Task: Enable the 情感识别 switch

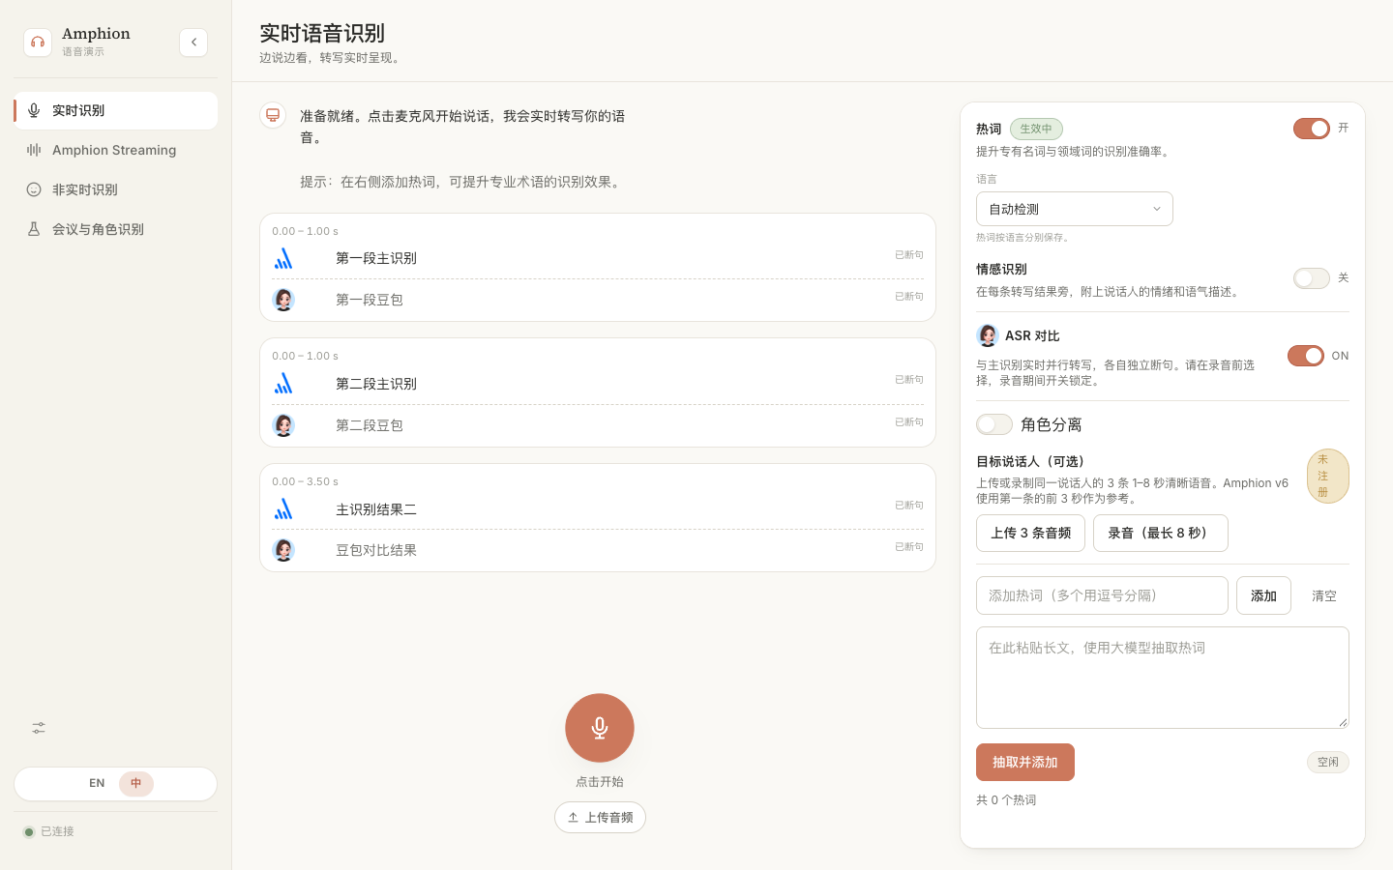Action: click(x=1312, y=278)
